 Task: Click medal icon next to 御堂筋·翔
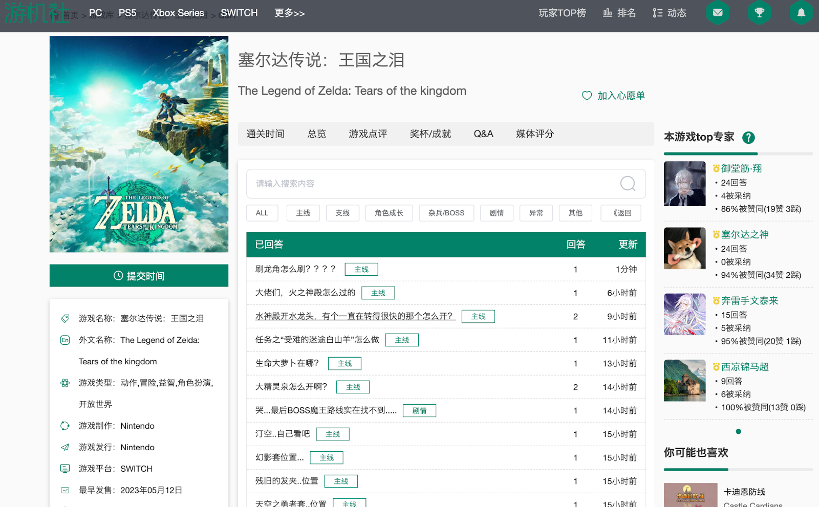[x=716, y=168]
